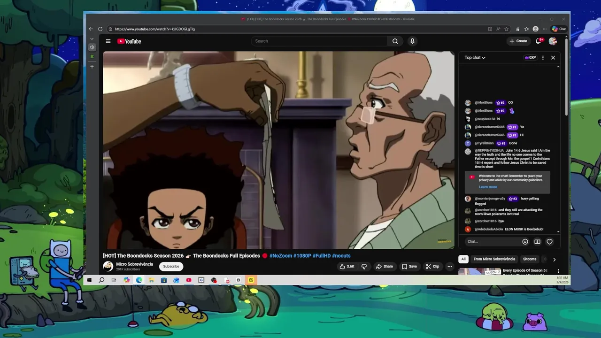Open Windows taskbar search icon
Screen dimensions: 601x338
click(x=101, y=280)
